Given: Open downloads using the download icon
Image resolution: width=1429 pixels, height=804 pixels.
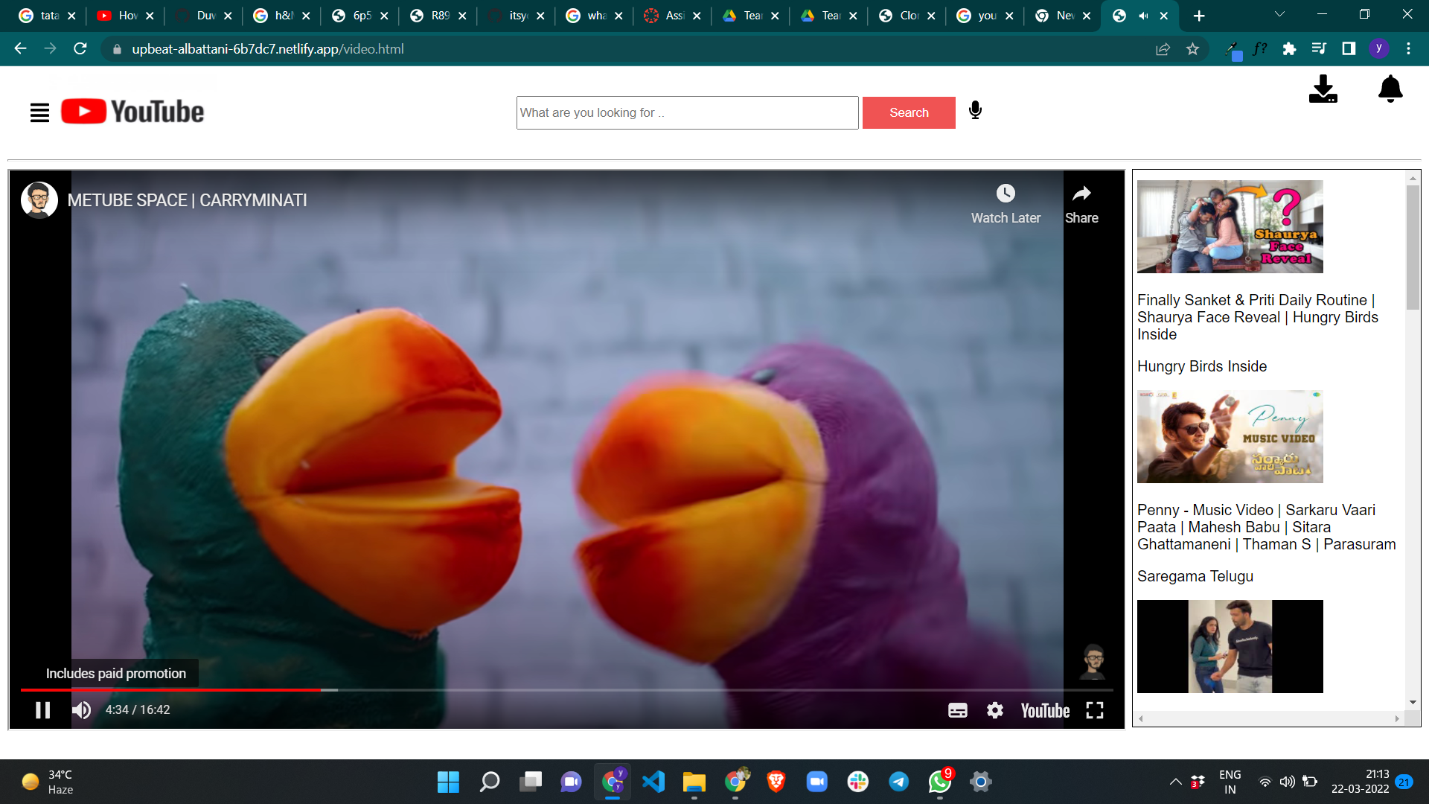Looking at the screenshot, I should coord(1323,89).
